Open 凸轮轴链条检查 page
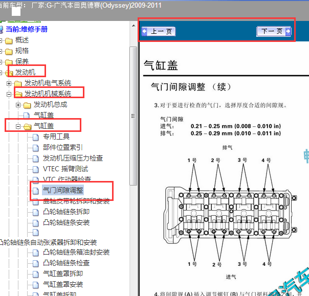The width and height of the screenshot is (309, 296). (x=66, y=263)
